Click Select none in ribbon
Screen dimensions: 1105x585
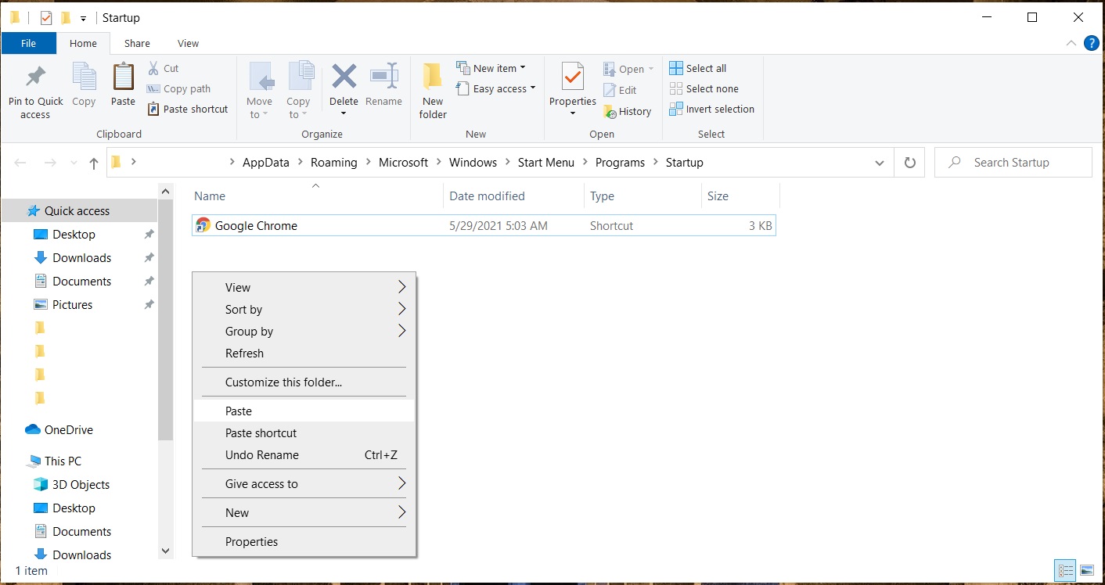[704, 88]
